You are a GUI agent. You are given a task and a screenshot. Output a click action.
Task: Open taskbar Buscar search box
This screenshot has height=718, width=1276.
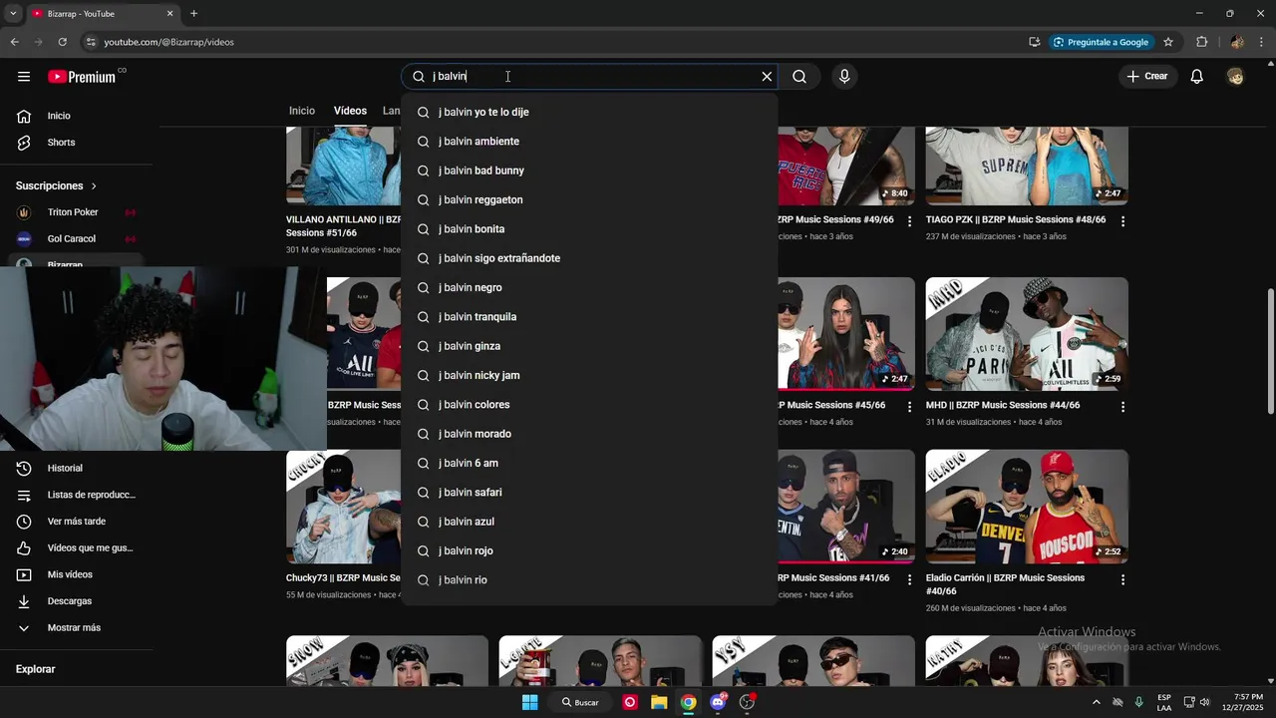point(580,702)
